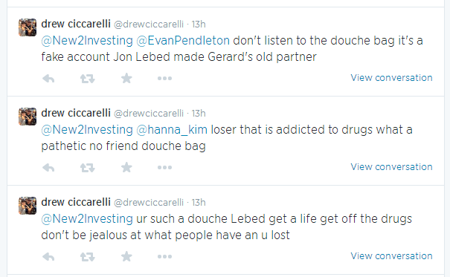Reply to the 'get a life' tweet

click(x=48, y=256)
